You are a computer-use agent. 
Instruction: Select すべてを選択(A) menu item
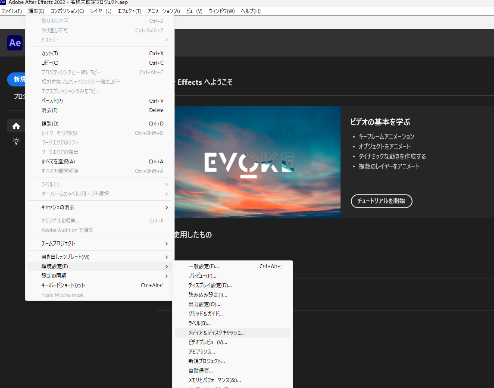pyautogui.click(x=99, y=162)
